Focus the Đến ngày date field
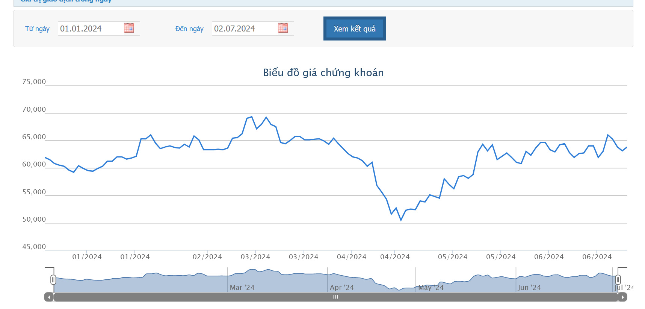The width and height of the screenshot is (645, 309). (244, 28)
